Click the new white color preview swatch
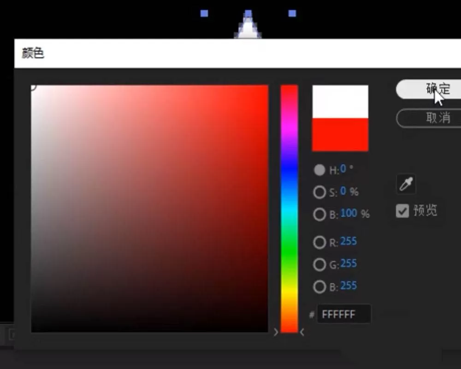The width and height of the screenshot is (461, 369). point(340,102)
